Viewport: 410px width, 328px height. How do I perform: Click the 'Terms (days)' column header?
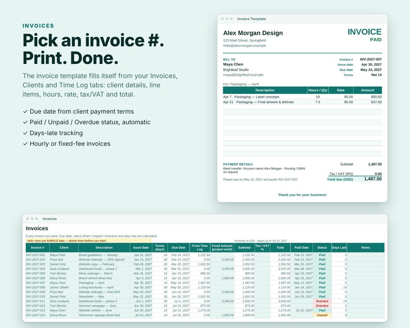point(160,247)
